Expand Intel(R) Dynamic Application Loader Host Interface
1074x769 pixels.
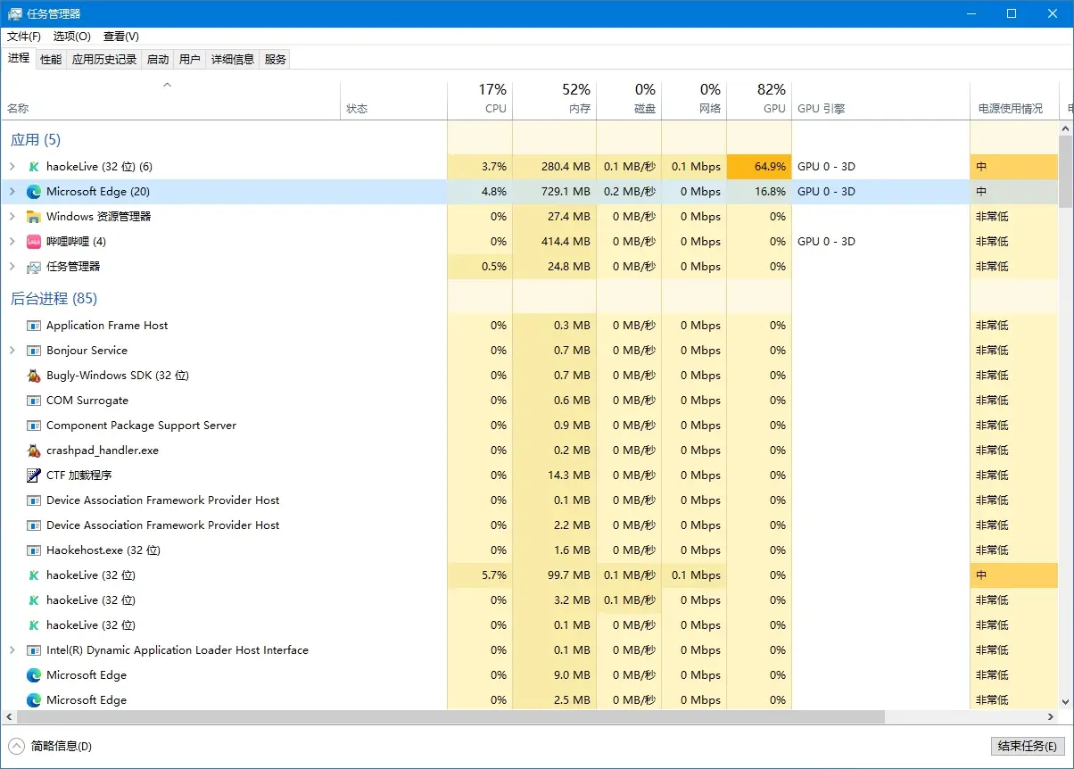(12, 650)
